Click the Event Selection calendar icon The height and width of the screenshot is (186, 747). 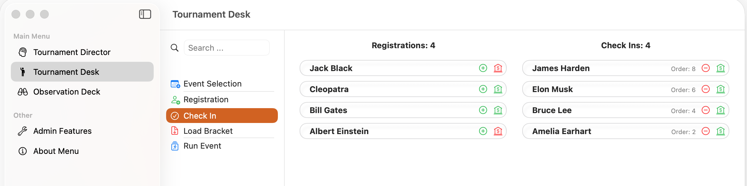[x=175, y=83]
